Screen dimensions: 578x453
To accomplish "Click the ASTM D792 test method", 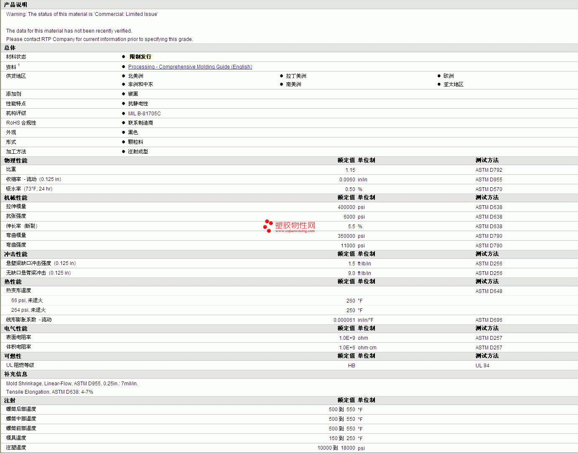I will [489, 170].
